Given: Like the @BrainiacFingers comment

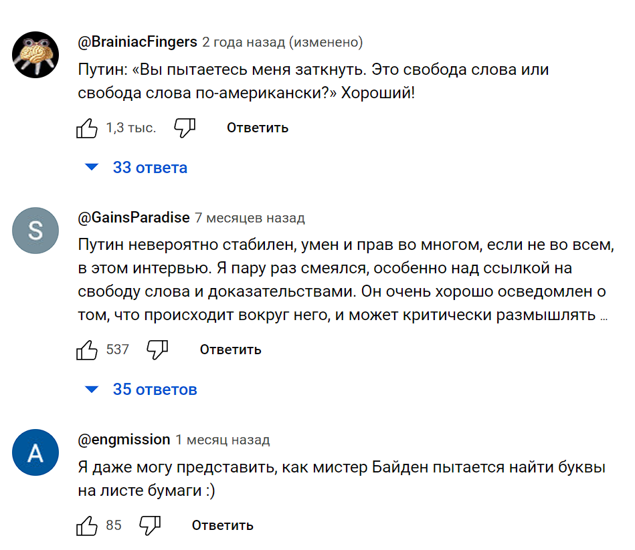Looking at the screenshot, I should 87,128.
